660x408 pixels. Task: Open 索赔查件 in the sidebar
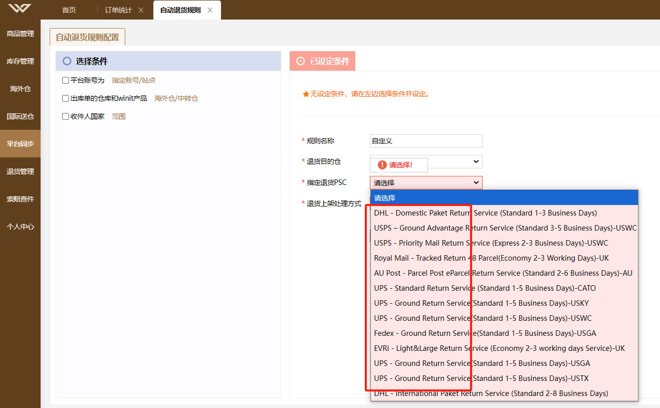[20, 199]
